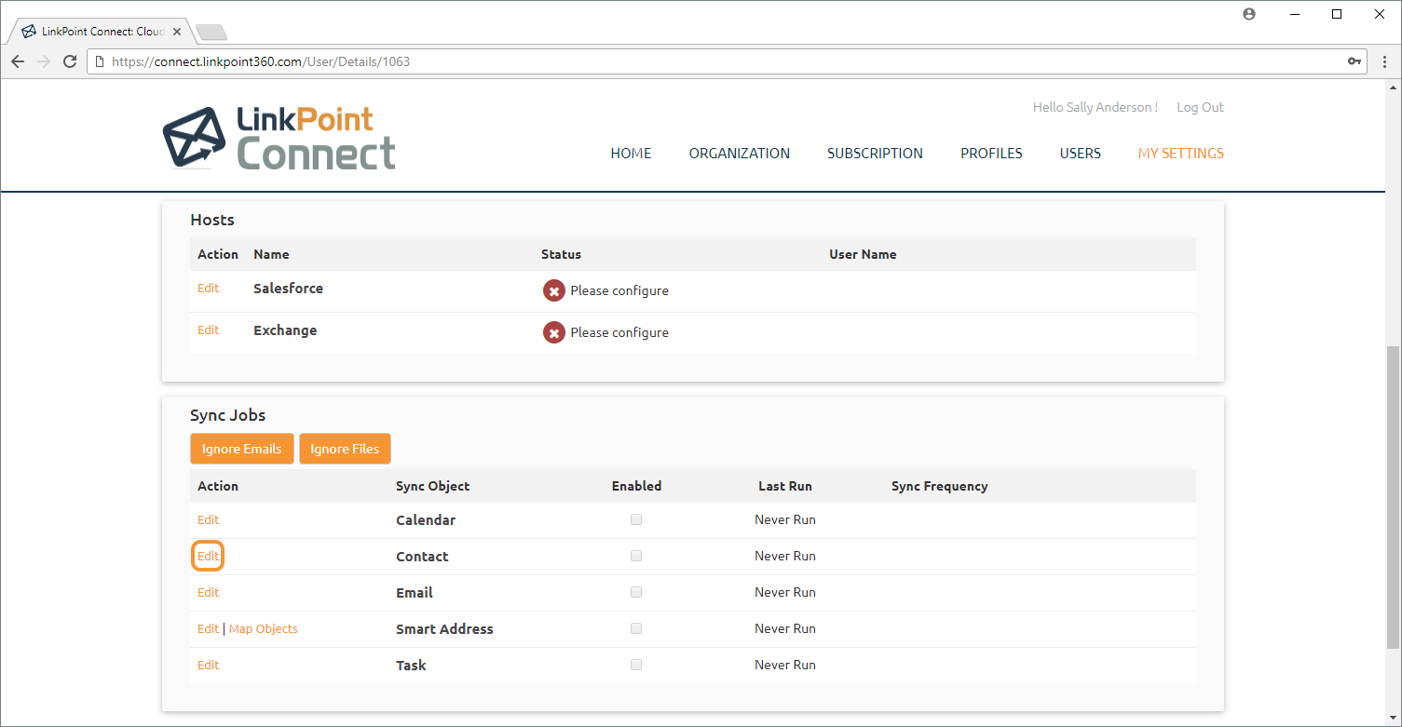Close the LinkPoint Connect browser tab

(x=177, y=32)
